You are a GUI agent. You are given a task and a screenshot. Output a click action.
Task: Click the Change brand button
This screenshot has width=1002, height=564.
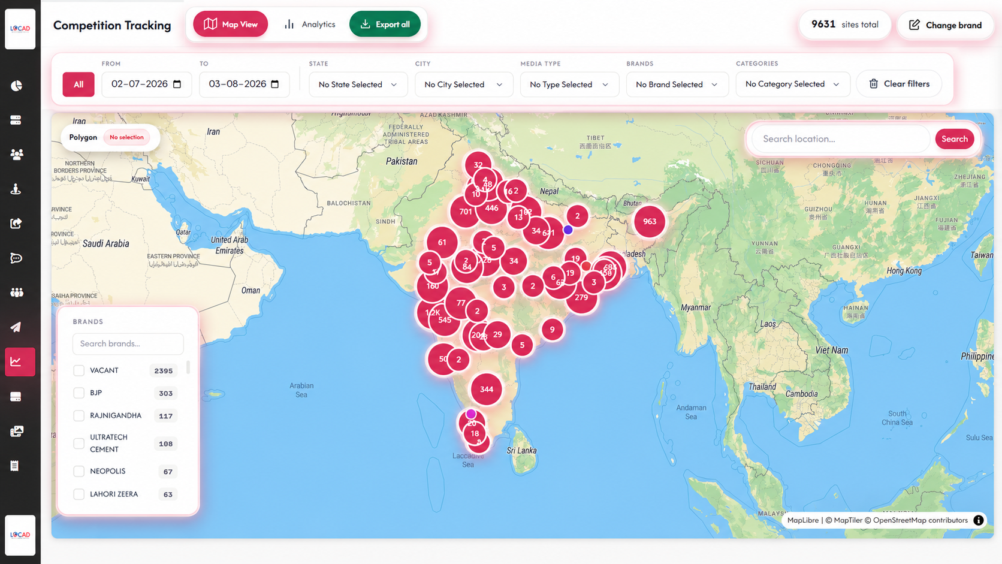[x=945, y=25]
